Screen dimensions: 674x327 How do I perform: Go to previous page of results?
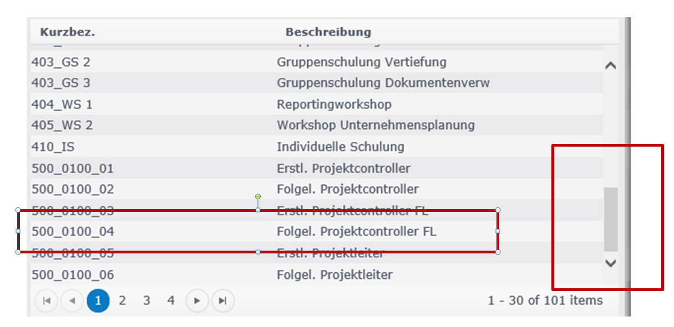[72, 301]
